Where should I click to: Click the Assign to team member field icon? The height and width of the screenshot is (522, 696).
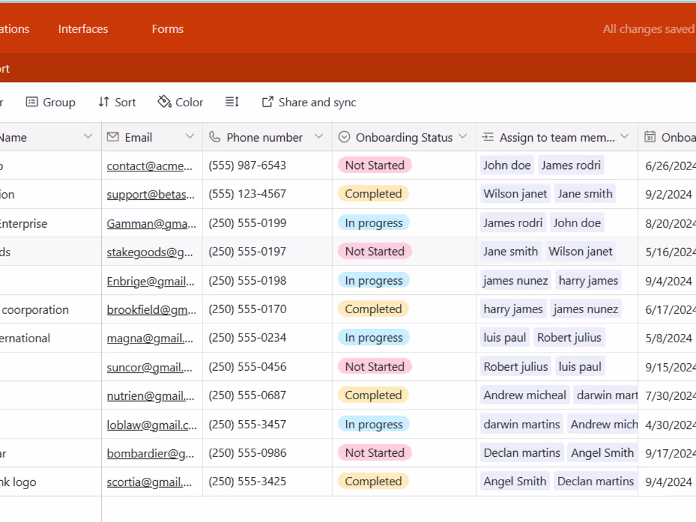(488, 137)
